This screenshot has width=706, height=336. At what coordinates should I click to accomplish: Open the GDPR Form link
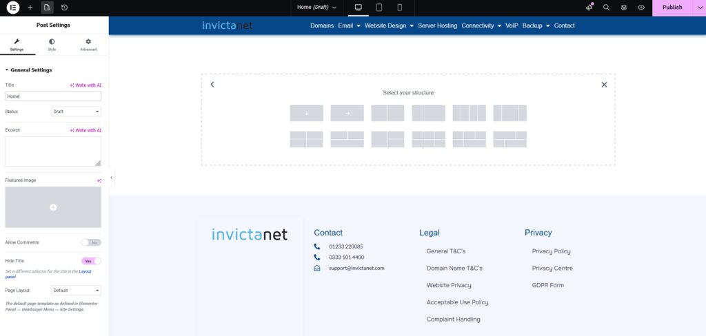547,285
